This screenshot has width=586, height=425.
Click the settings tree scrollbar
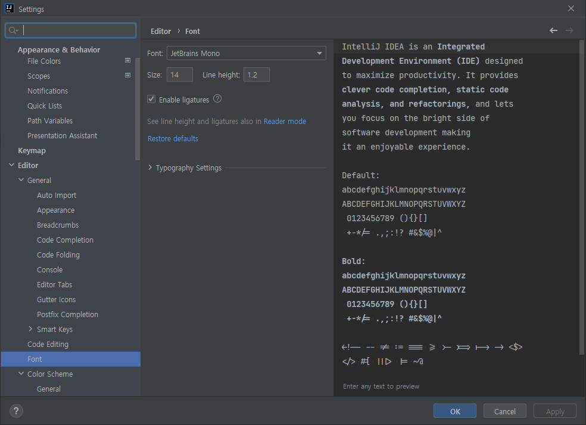137,108
